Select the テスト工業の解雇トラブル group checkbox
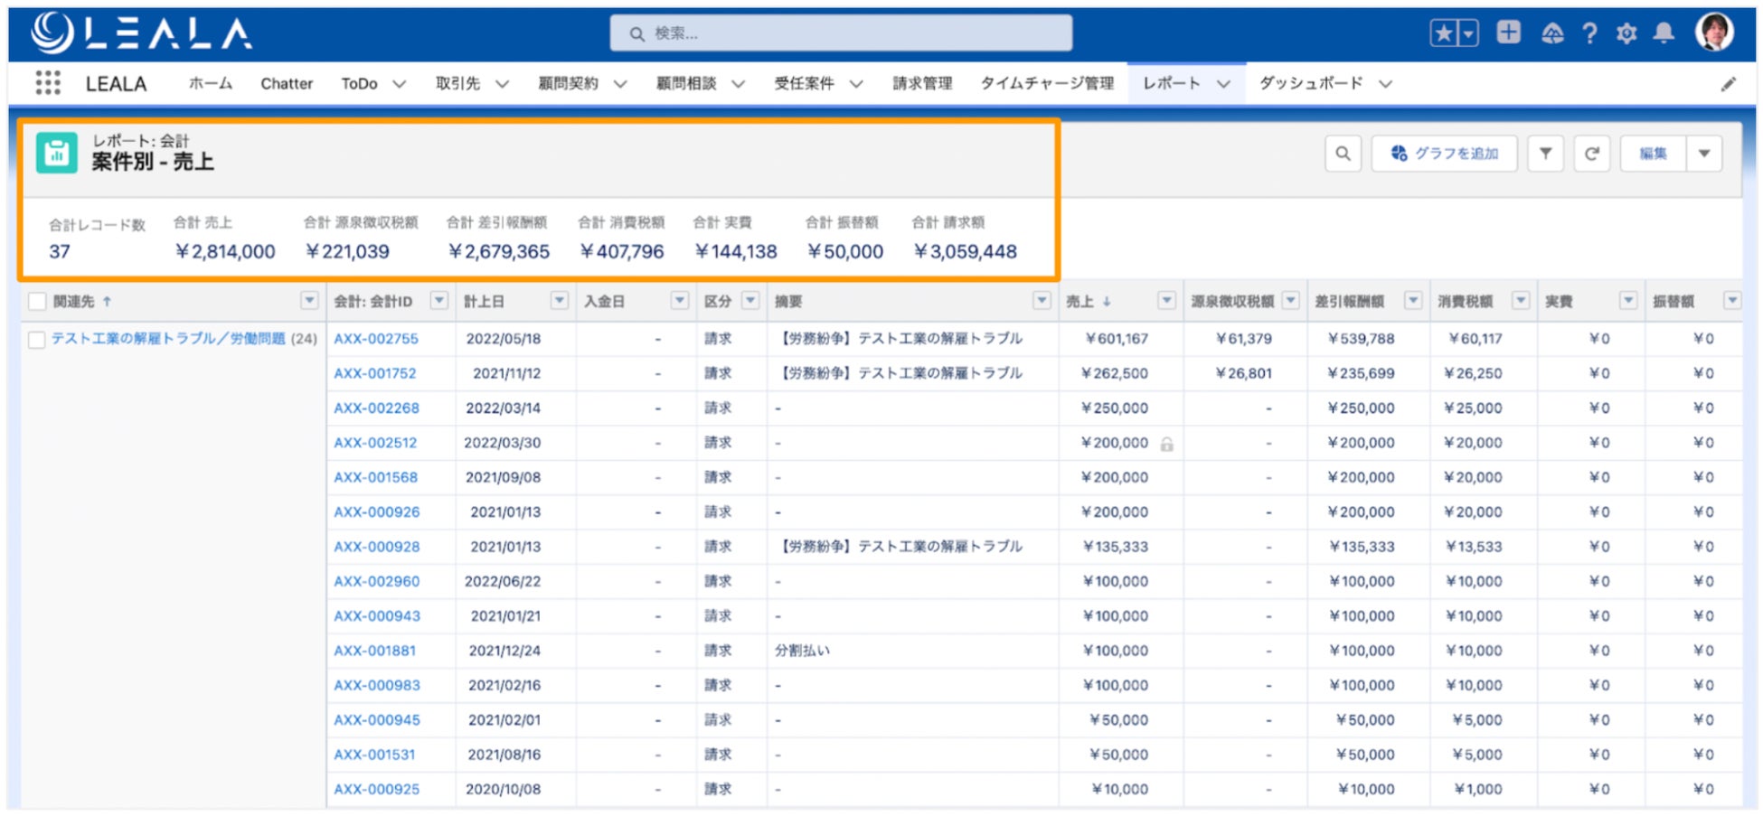 coord(37,340)
